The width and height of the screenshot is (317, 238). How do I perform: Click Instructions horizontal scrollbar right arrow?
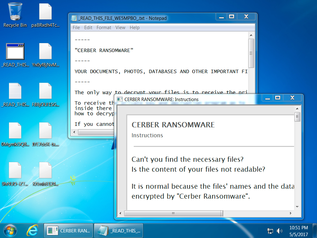click(x=291, y=213)
